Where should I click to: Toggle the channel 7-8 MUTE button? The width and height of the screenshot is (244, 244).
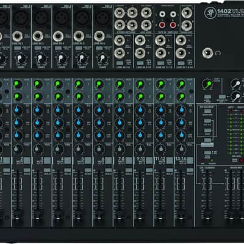[129, 160]
